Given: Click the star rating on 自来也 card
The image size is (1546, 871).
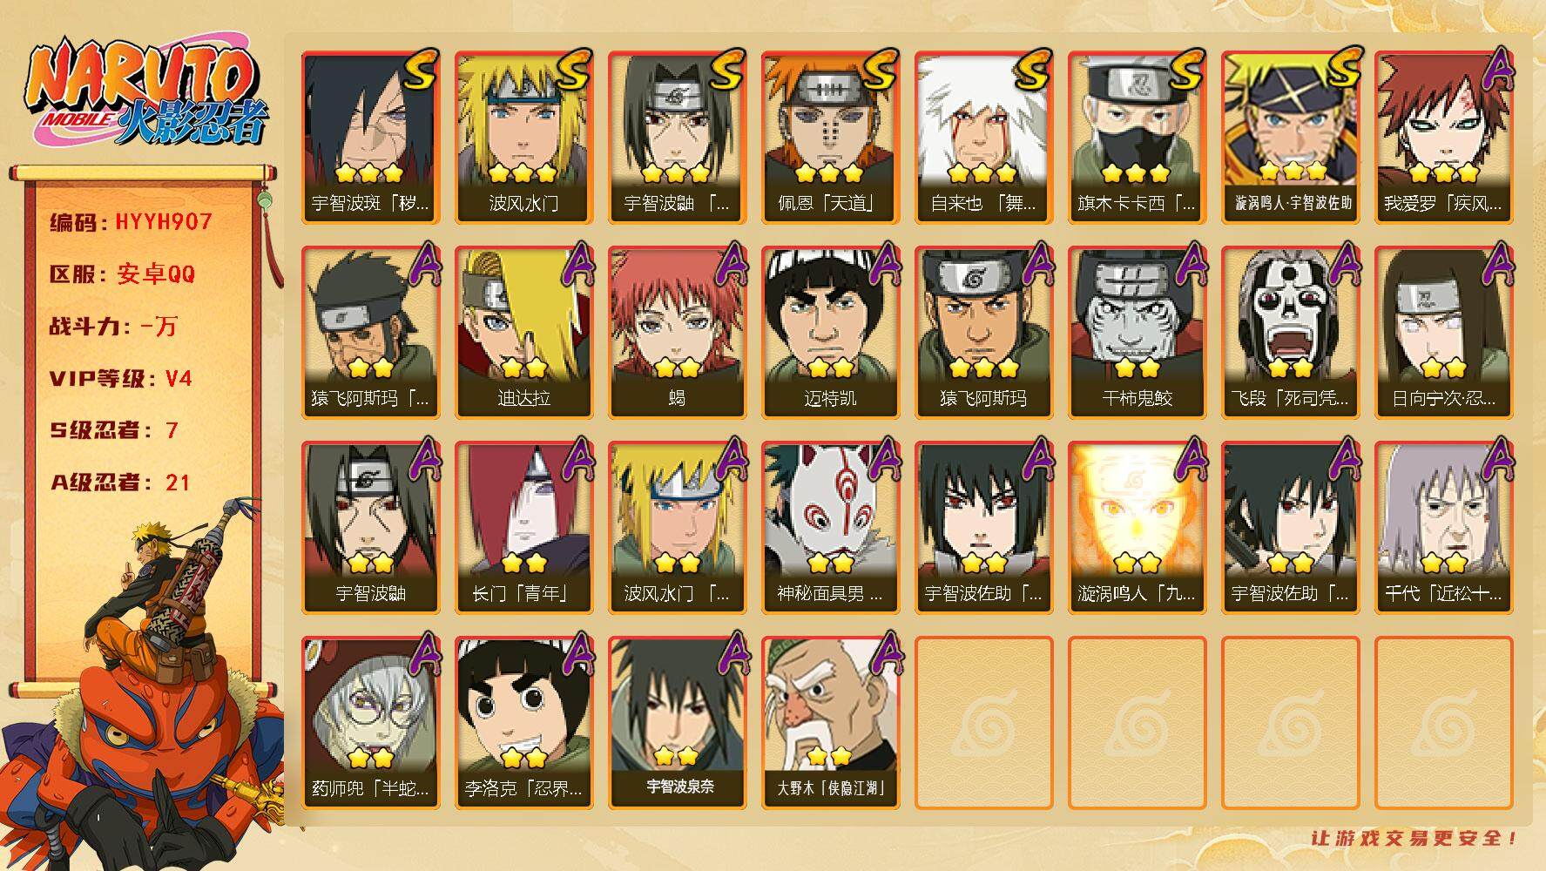Looking at the screenshot, I should [982, 172].
